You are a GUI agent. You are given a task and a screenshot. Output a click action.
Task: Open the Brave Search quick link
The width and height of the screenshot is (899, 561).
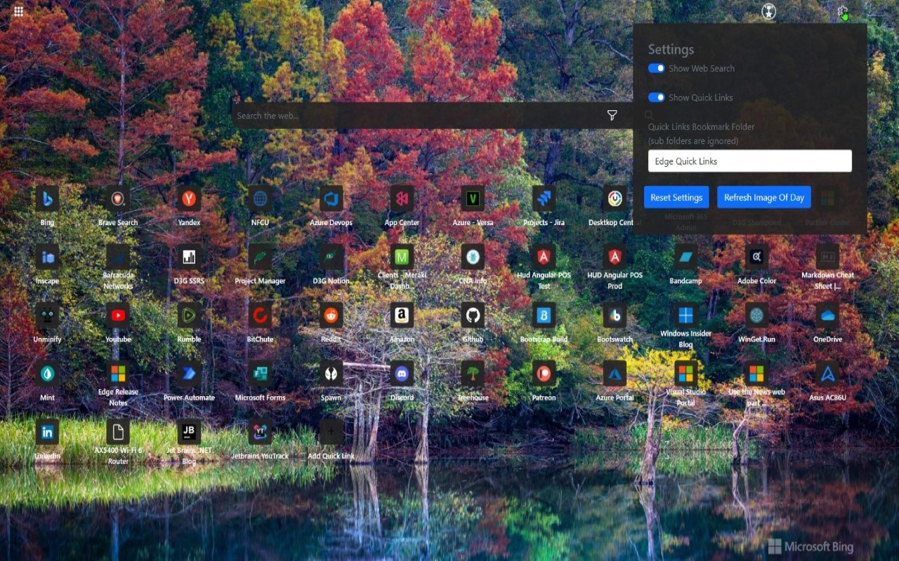click(x=118, y=198)
